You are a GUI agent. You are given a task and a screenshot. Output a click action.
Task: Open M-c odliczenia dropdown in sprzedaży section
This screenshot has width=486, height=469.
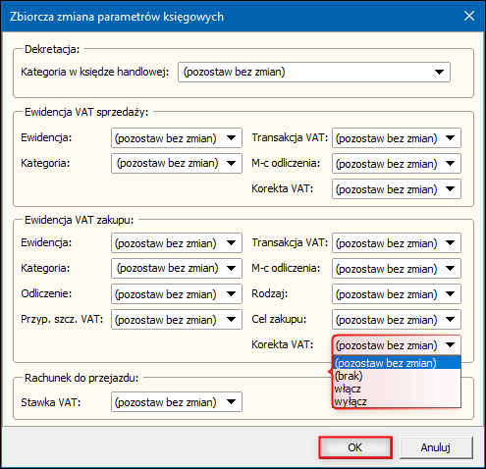click(x=397, y=163)
